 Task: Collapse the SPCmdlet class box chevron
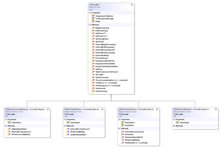click(x=132, y=5)
